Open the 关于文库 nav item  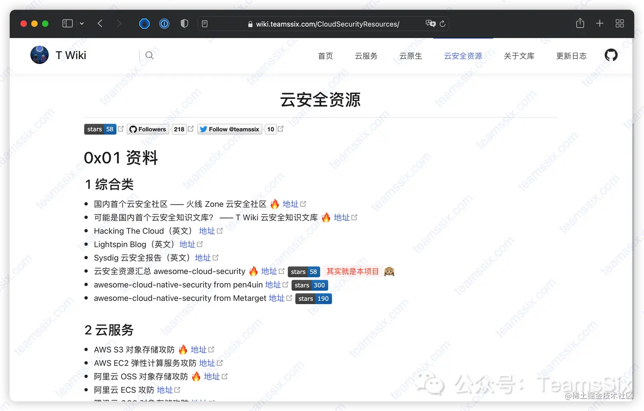pos(519,56)
